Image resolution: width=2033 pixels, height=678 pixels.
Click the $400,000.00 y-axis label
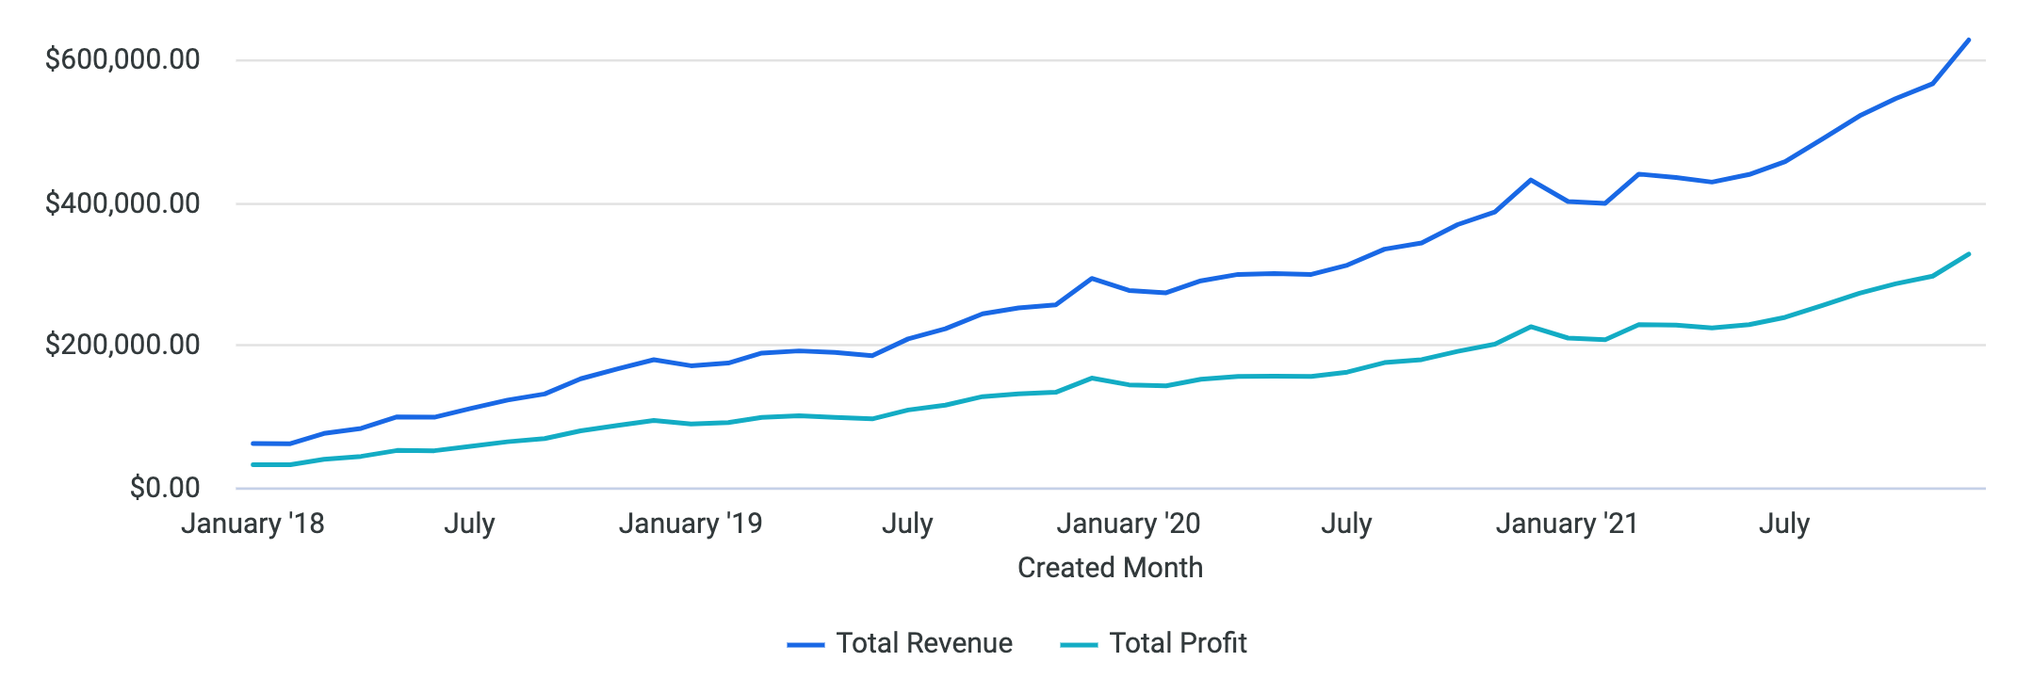click(x=122, y=202)
